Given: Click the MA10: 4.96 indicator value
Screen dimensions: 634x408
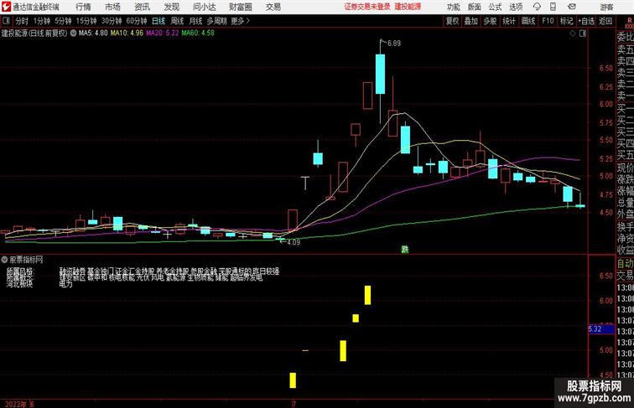Looking at the screenshot, I should (127, 34).
